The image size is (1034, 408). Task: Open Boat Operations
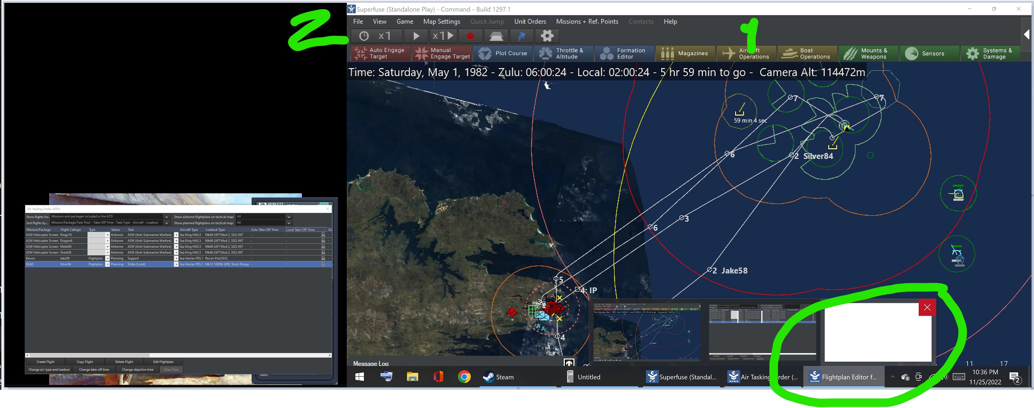(x=808, y=53)
